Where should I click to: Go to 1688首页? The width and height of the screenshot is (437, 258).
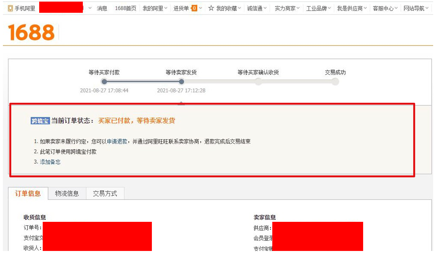pos(126,9)
